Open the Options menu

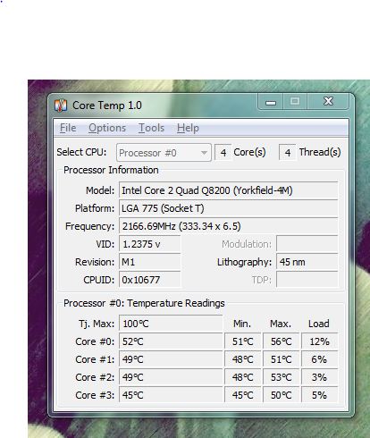107,128
